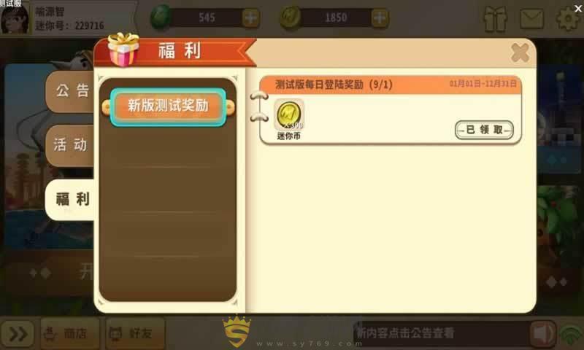Screen dimensions: 584x350
Task: Add more coins with plus beside 1850
Action: tap(380, 17)
